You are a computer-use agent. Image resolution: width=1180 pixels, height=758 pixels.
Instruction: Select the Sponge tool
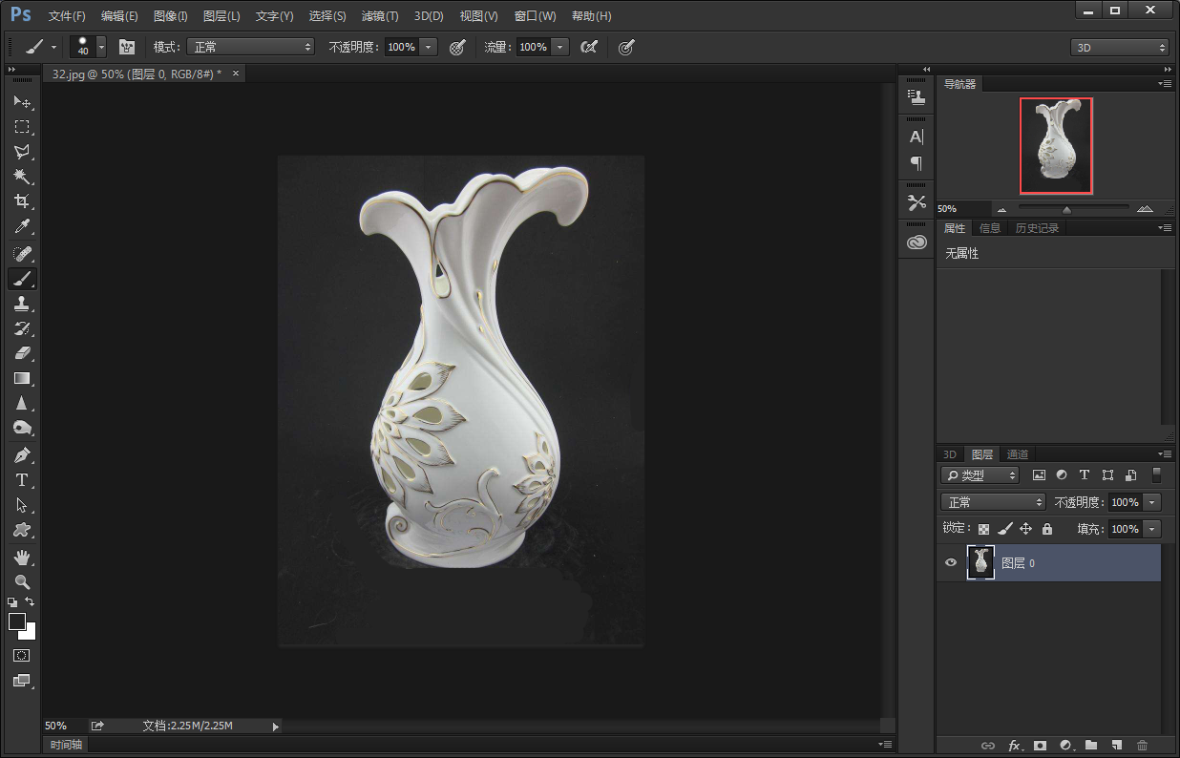(21, 429)
